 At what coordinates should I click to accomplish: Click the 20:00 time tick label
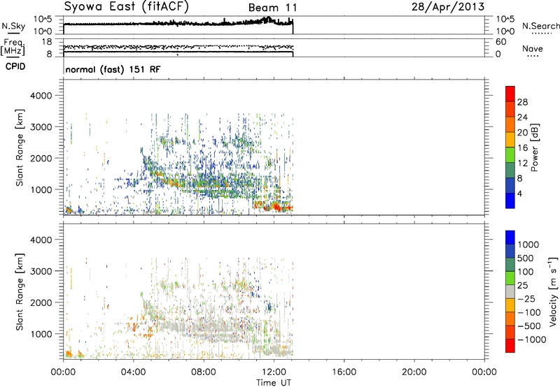[x=414, y=372]
